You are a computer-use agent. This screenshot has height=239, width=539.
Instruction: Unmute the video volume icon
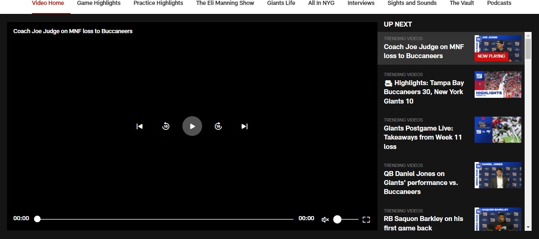325,220
